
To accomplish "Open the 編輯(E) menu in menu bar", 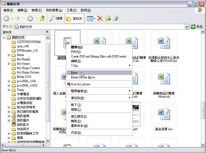I will click(22, 10).
